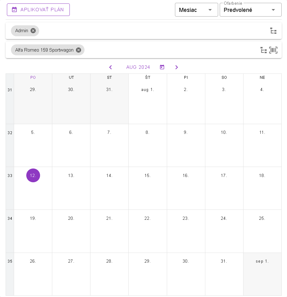Click the barcode scanner icon

click(273, 50)
